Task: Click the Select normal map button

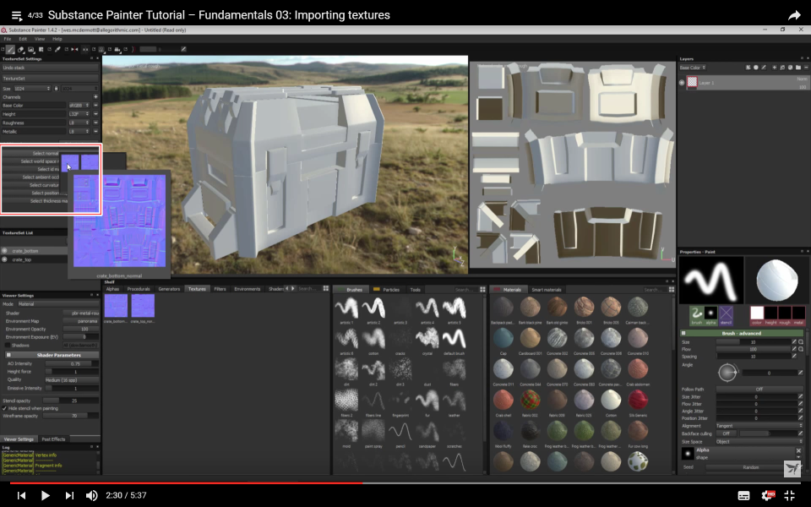Action: pyautogui.click(x=31, y=153)
